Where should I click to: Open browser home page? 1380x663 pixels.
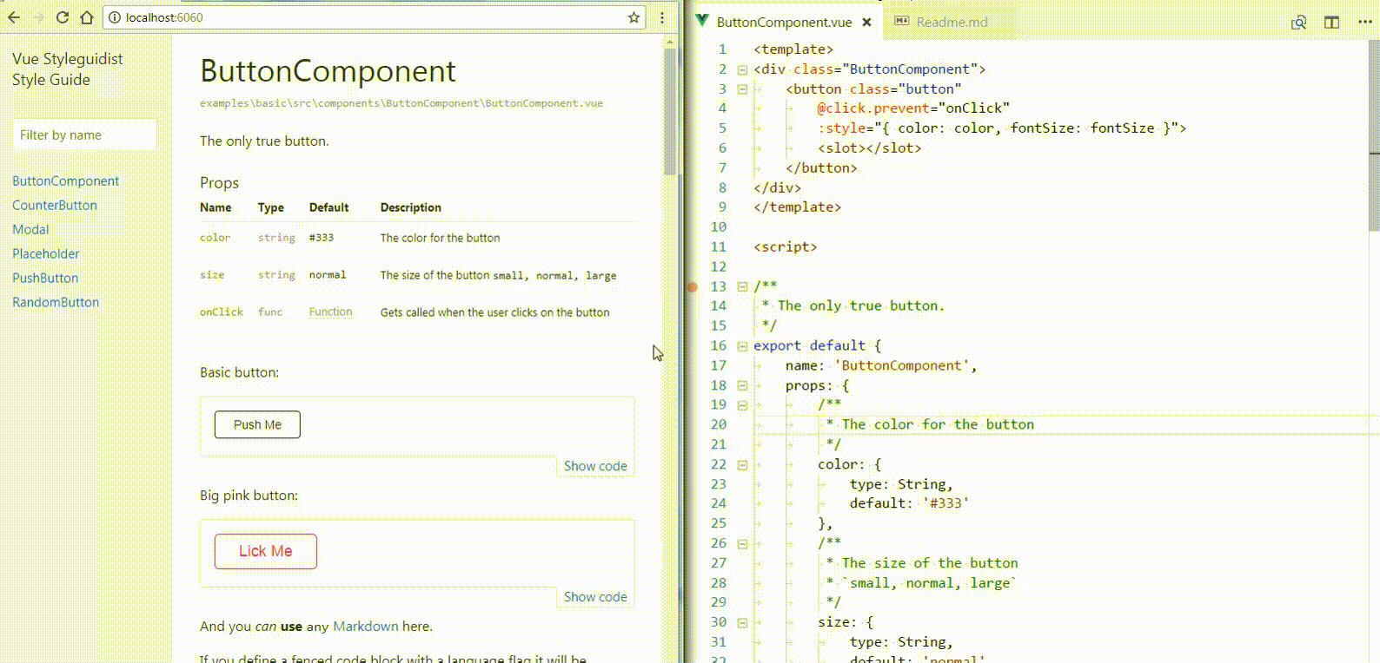[87, 17]
